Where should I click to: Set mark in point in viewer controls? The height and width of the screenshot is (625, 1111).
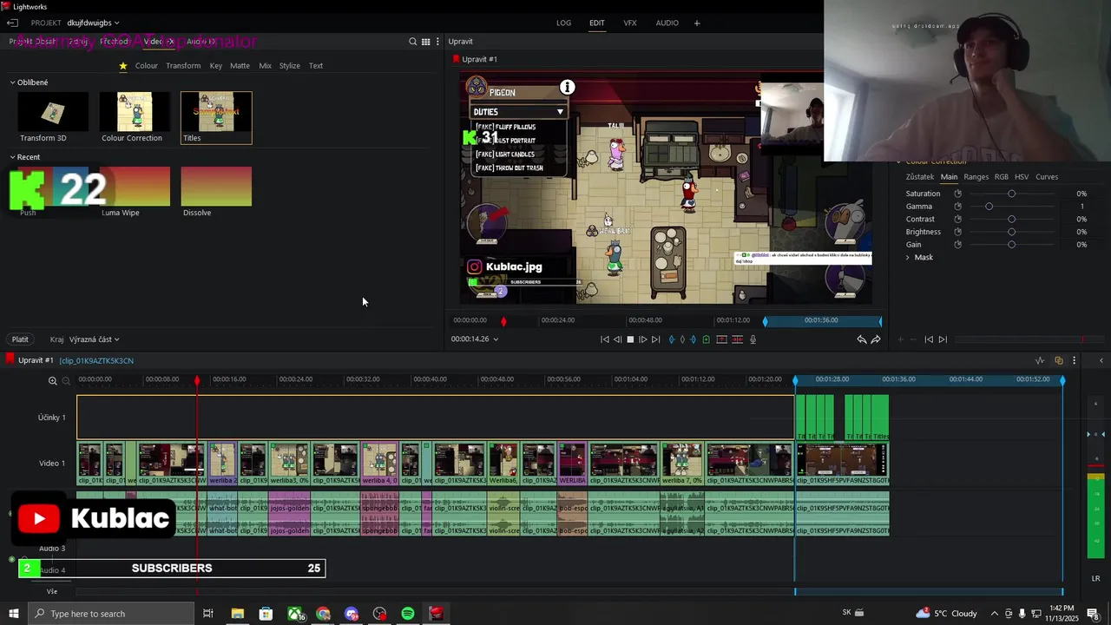pos(671,339)
